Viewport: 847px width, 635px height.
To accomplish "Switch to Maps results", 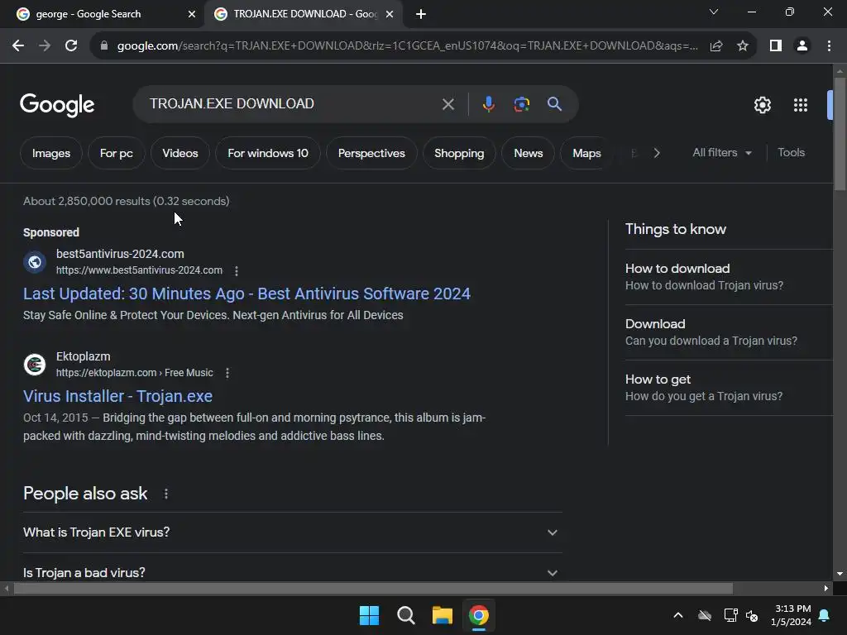I will (586, 153).
